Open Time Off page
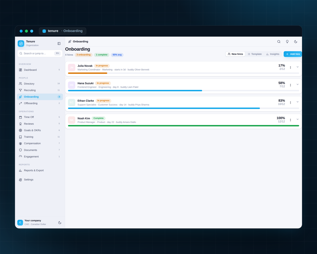The width and height of the screenshot is (317, 254). pyautogui.click(x=40, y=117)
